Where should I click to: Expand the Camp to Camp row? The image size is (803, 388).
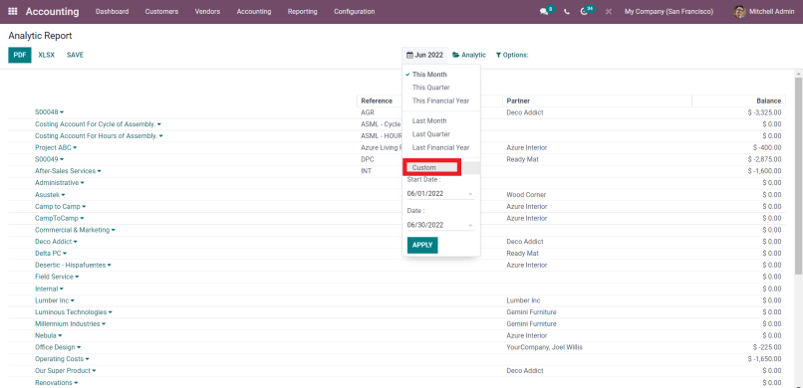(x=61, y=207)
